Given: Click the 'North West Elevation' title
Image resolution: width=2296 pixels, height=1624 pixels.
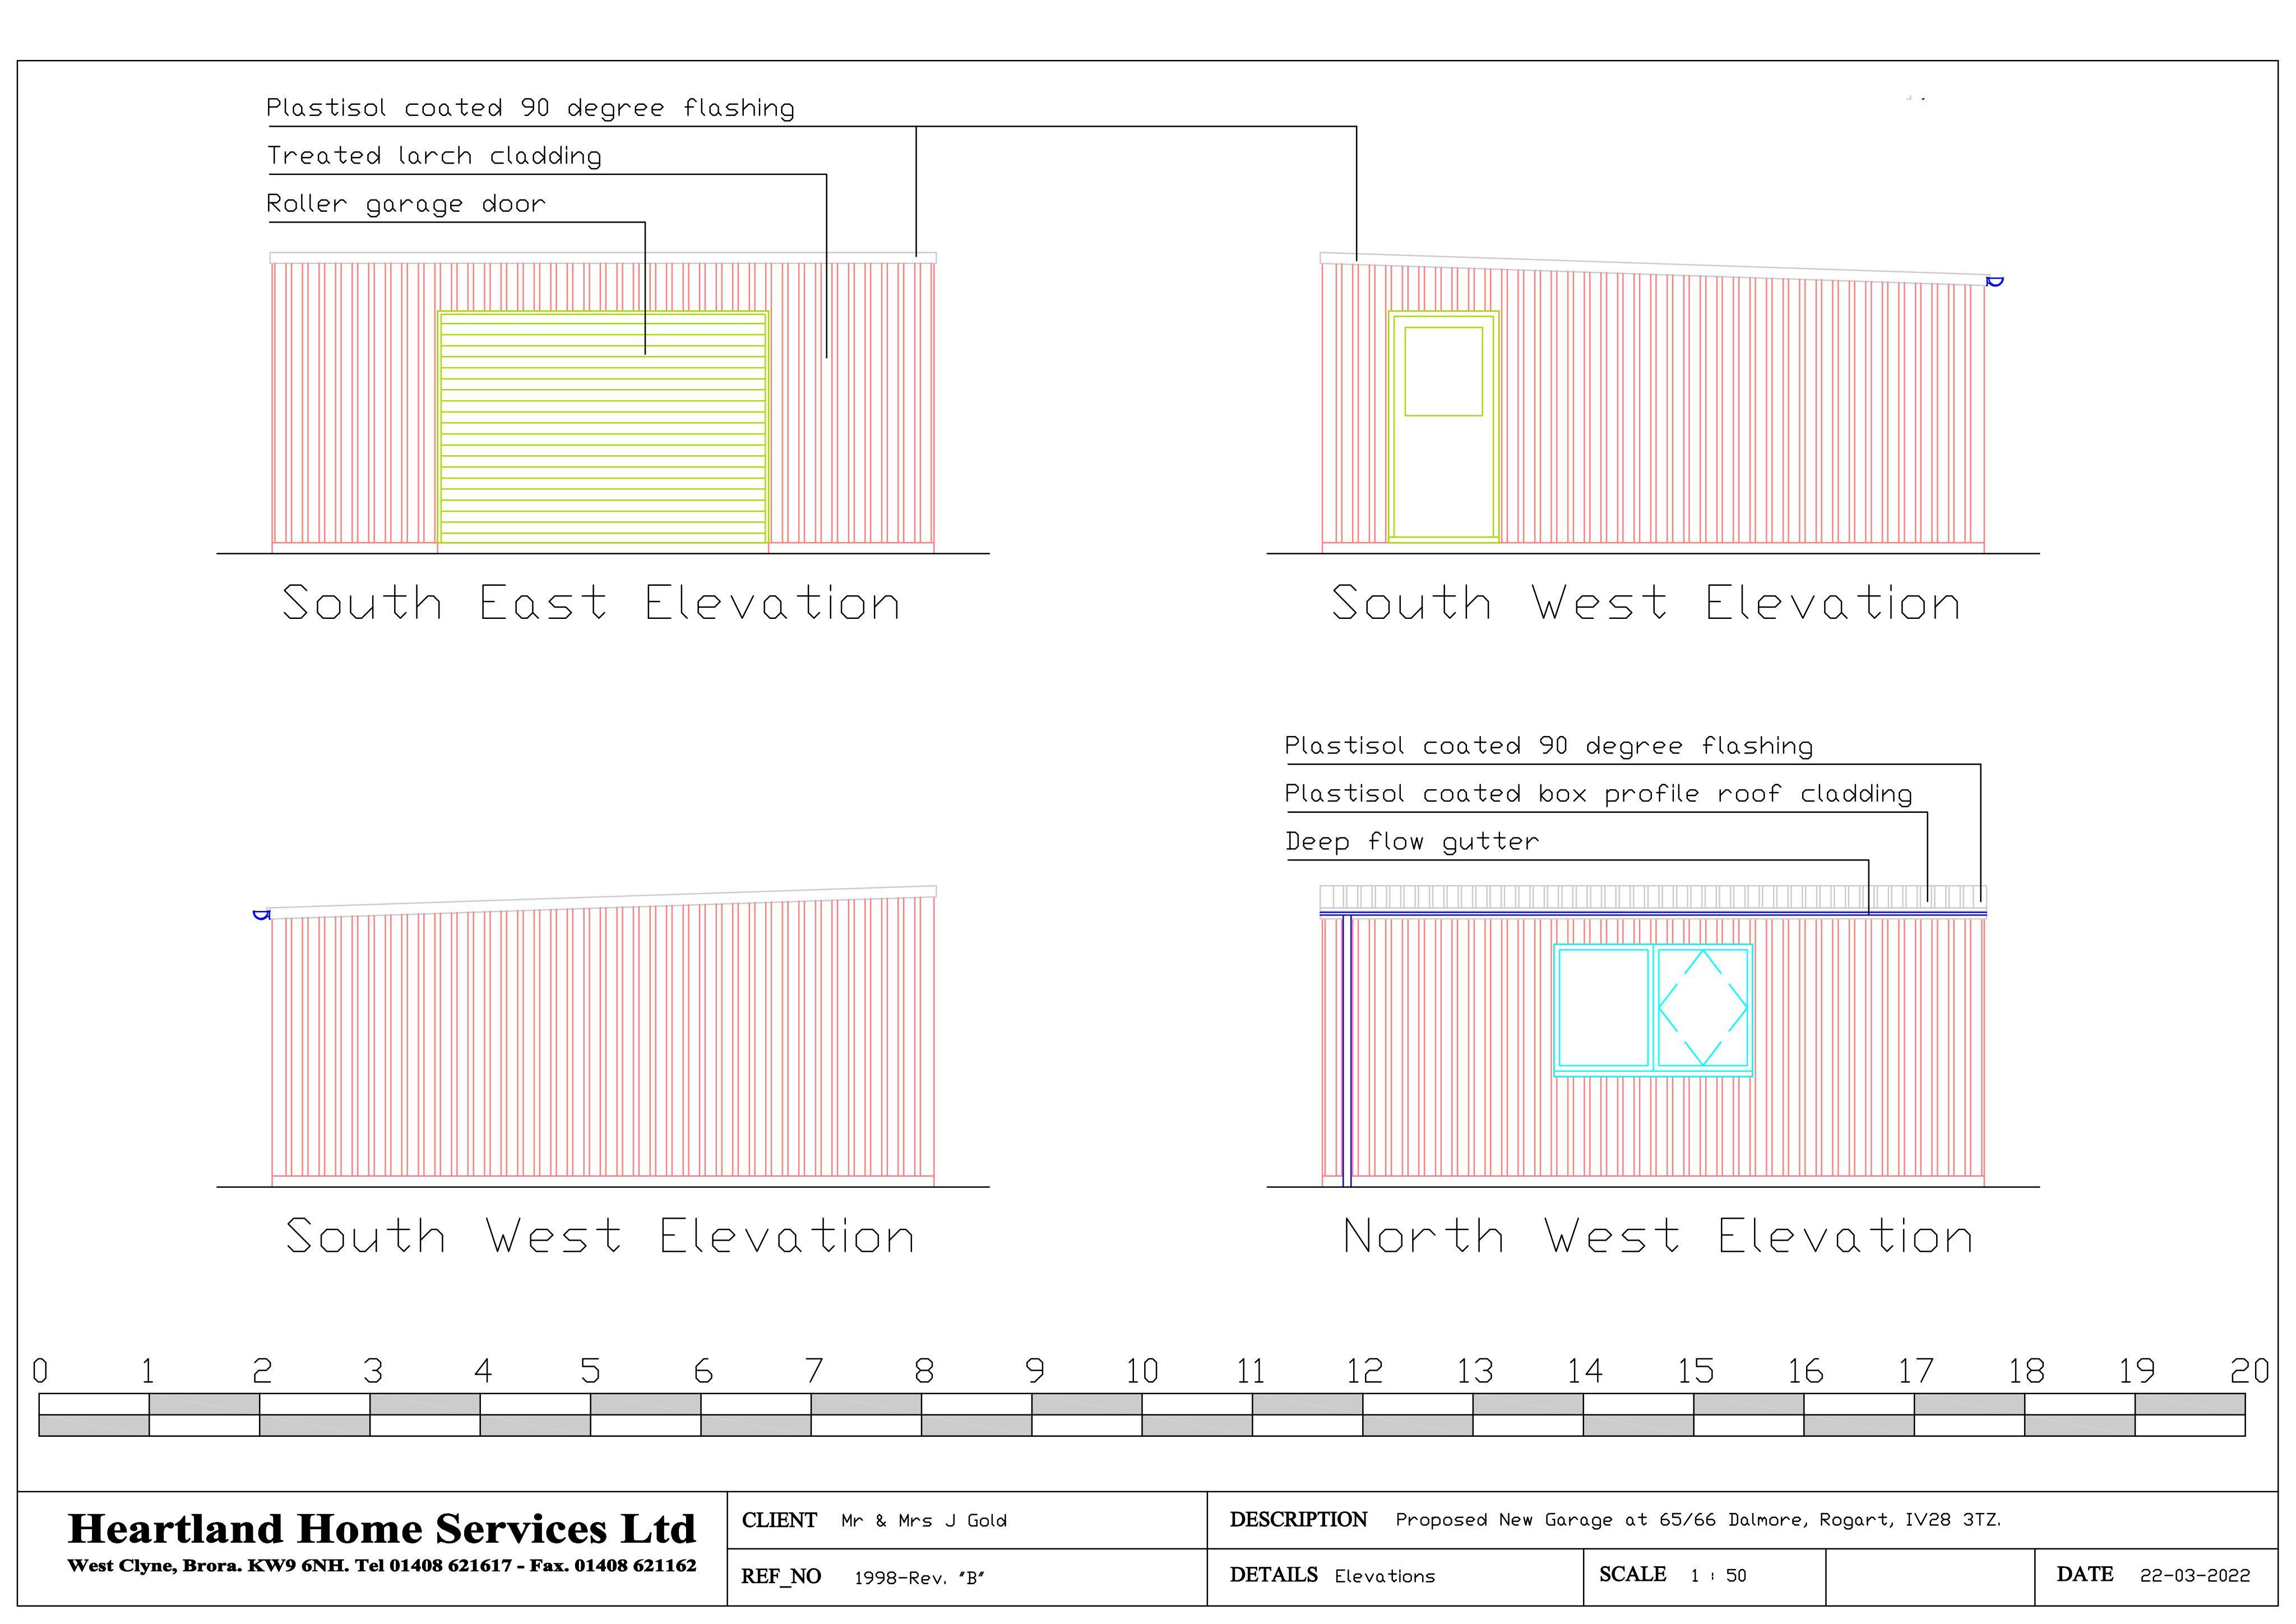Looking at the screenshot, I should pos(1658,1236).
